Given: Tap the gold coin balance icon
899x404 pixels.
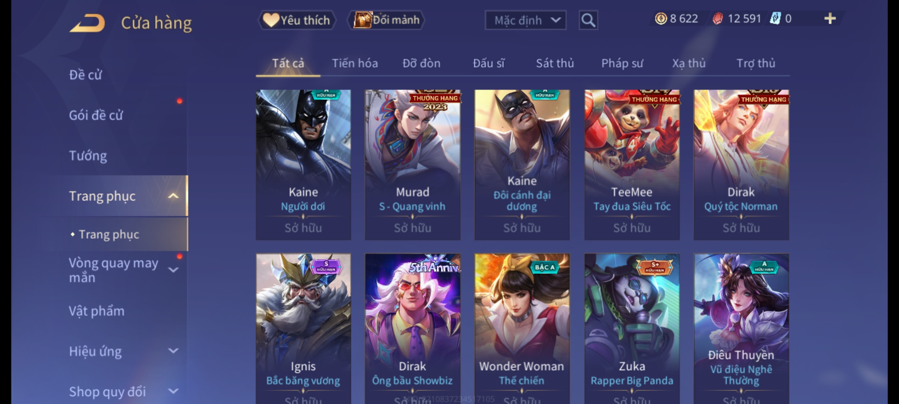Looking at the screenshot, I should point(661,19).
